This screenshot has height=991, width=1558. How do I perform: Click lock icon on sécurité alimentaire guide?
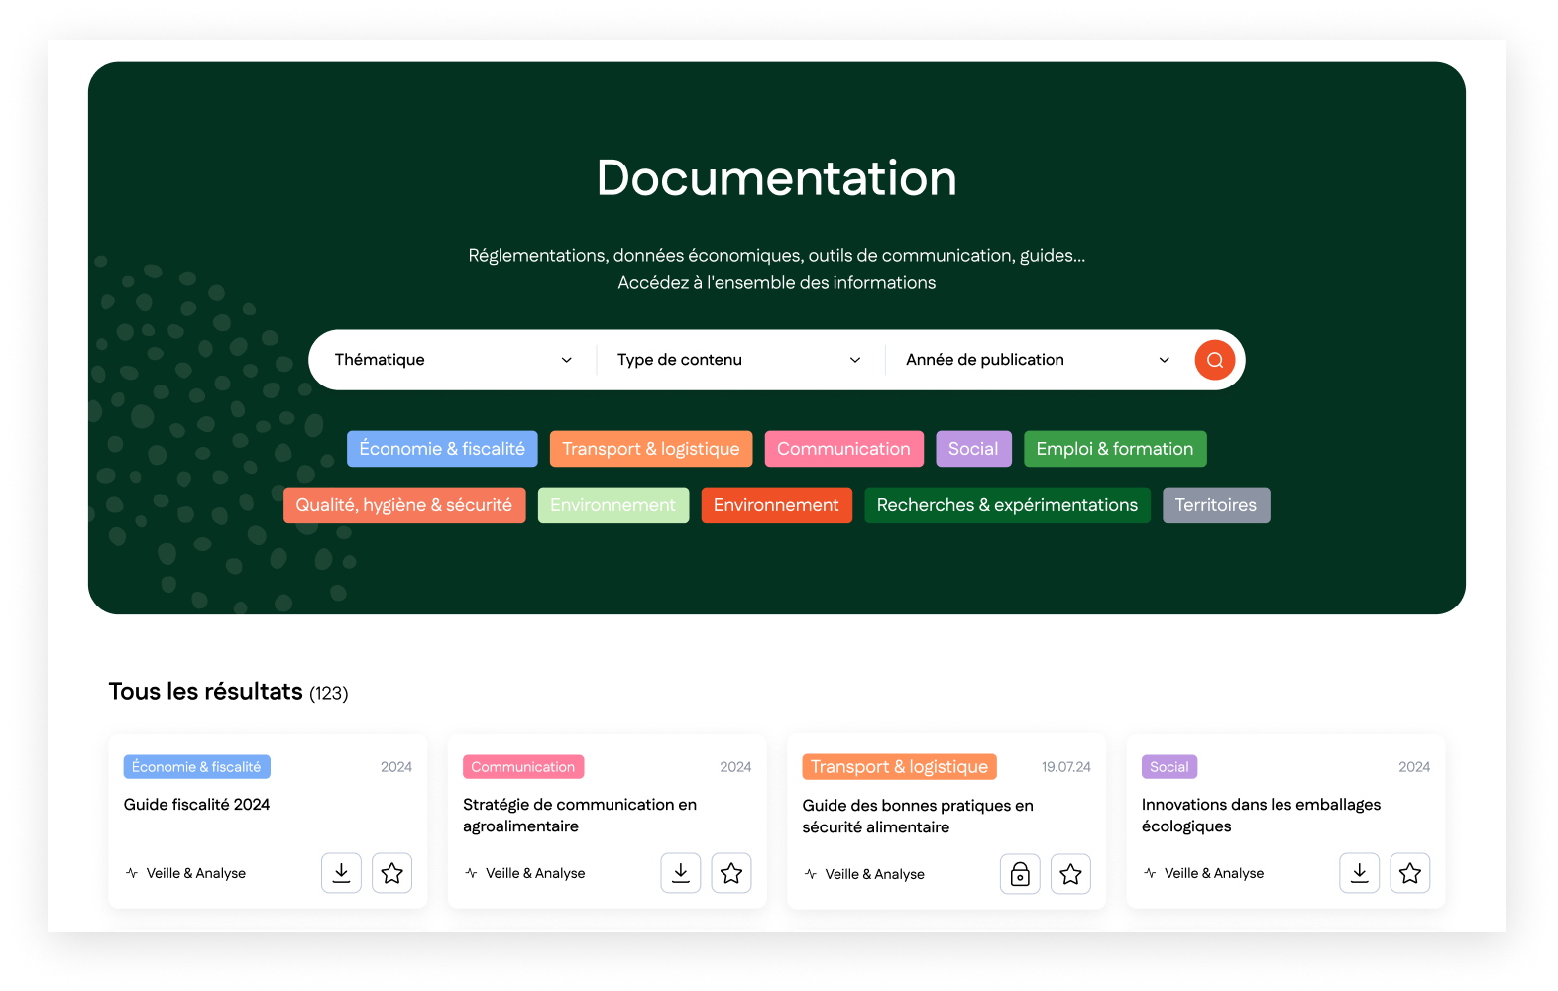click(x=1019, y=874)
